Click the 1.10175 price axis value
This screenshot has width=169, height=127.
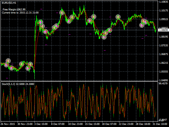click(163, 11)
